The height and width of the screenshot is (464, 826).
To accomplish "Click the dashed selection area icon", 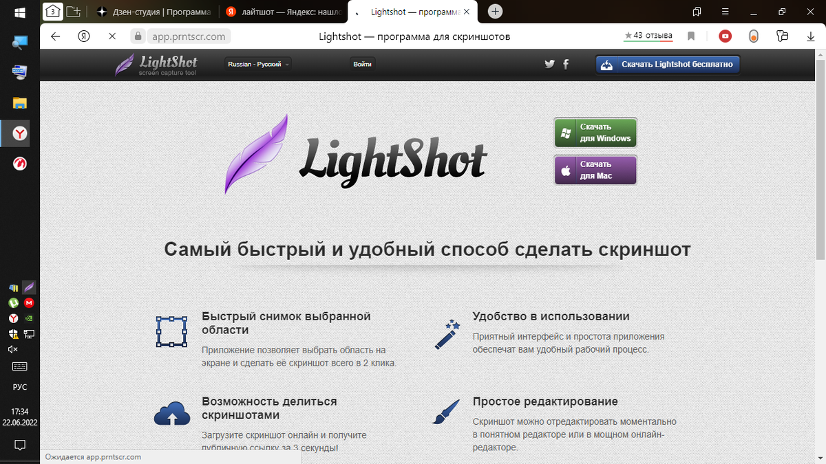I will coord(171,331).
